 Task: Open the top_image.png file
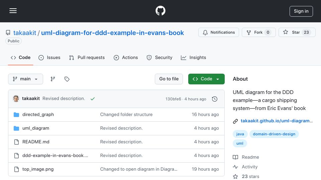tap(38, 169)
